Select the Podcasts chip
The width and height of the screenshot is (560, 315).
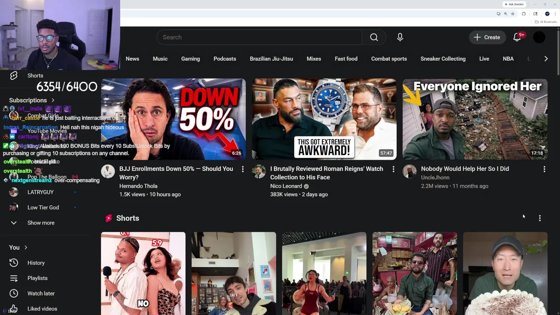click(225, 59)
